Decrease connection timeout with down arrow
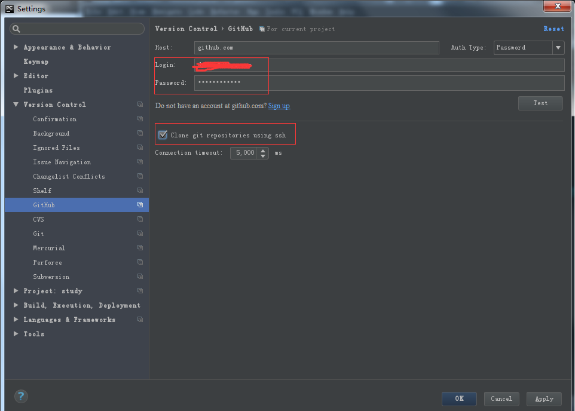575x411 pixels. [x=263, y=156]
